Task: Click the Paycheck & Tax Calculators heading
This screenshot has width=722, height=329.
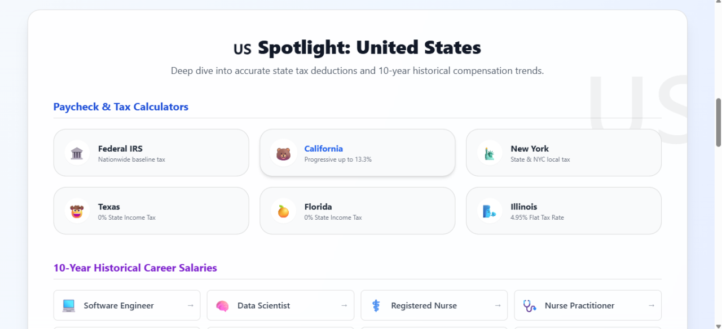Action: click(120, 106)
